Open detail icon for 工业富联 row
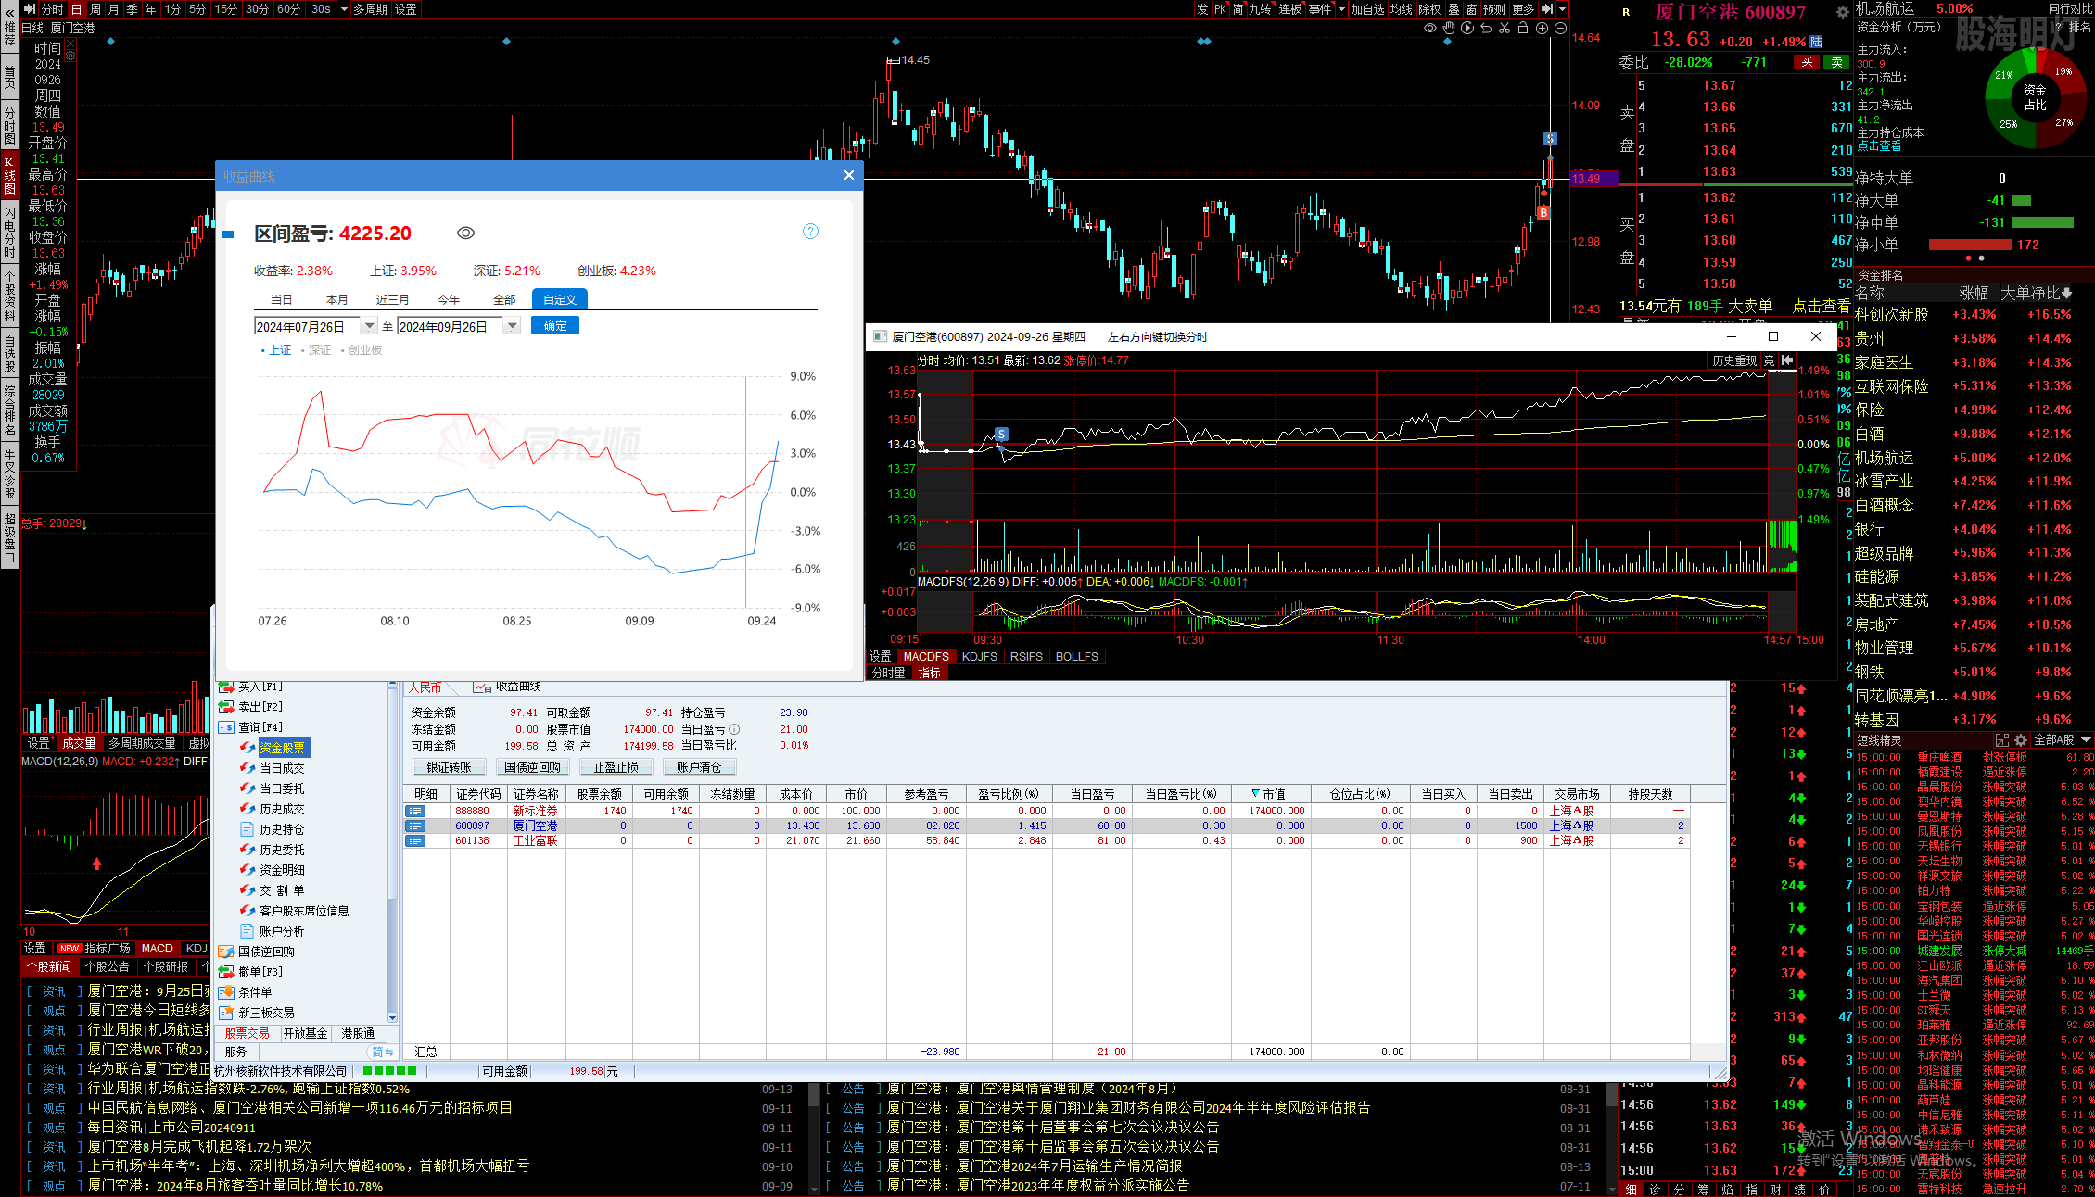The width and height of the screenshot is (2095, 1197). click(415, 840)
